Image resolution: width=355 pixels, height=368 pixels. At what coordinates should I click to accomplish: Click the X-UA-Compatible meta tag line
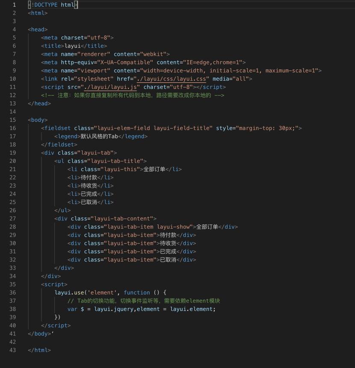click(x=143, y=62)
